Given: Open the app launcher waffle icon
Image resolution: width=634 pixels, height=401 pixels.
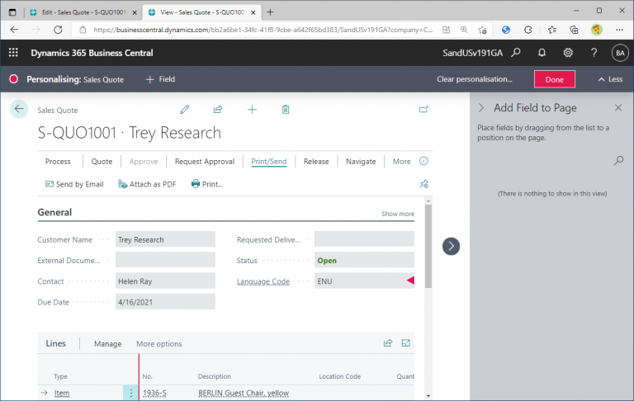Looking at the screenshot, I should (x=13, y=53).
